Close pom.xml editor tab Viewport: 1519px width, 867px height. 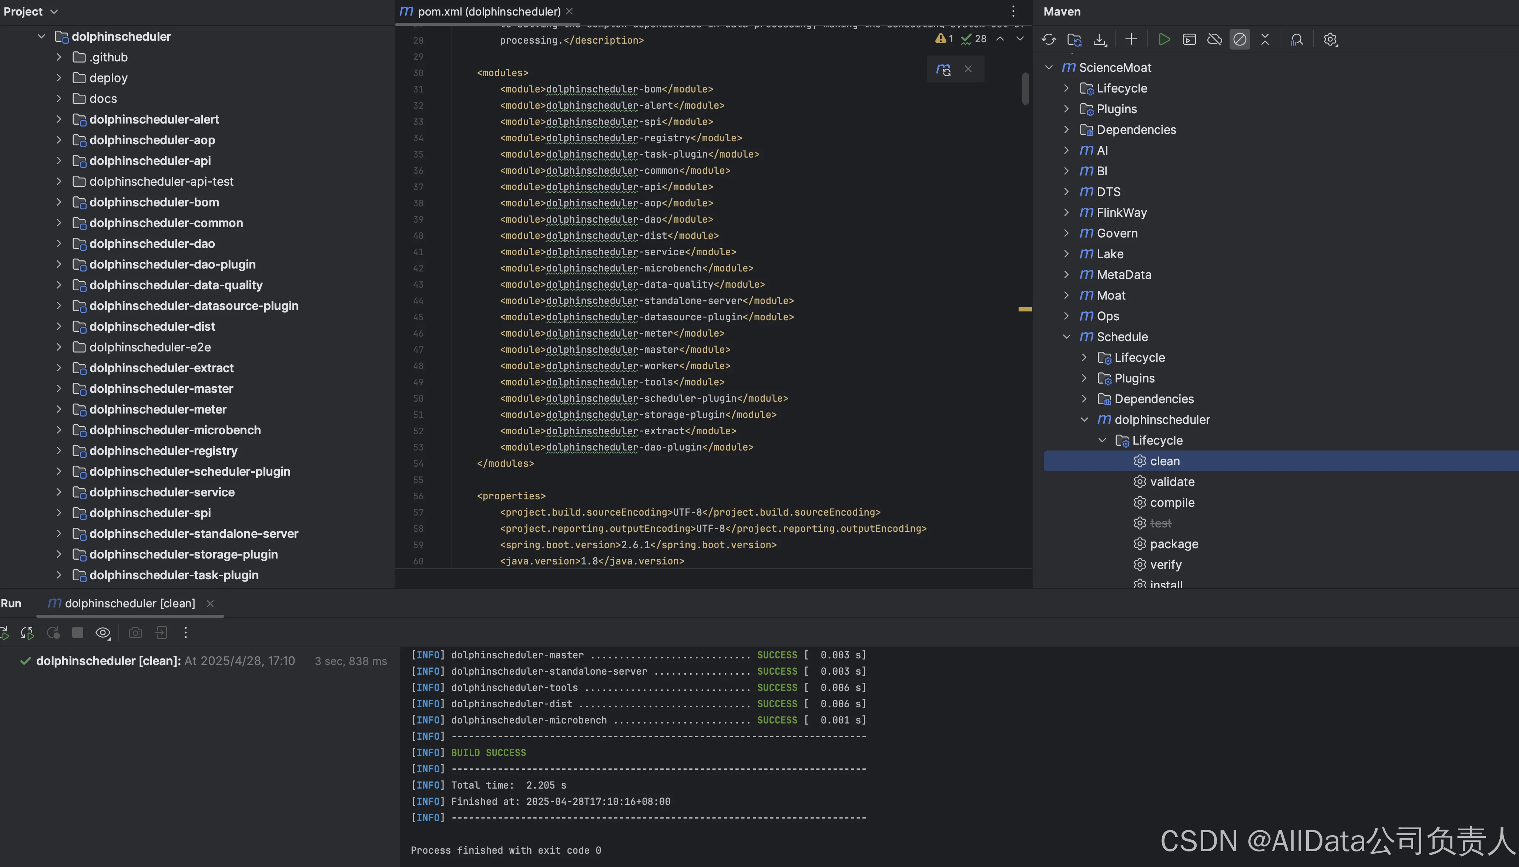point(570,11)
